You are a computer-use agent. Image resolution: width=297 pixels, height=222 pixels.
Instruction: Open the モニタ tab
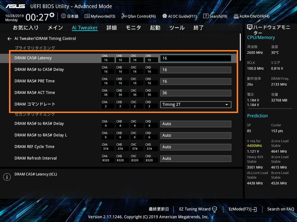click(x=133, y=28)
